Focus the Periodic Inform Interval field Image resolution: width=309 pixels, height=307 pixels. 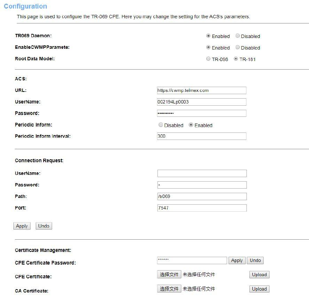pos(202,136)
